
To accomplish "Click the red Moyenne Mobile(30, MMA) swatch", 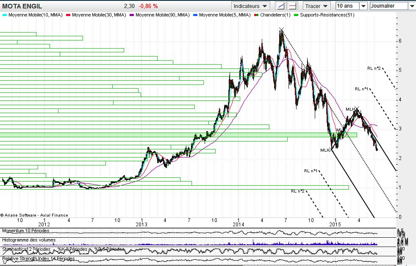I will tap(68, 15).
